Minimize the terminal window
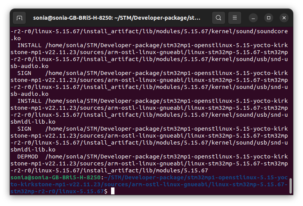 point(253,18)
